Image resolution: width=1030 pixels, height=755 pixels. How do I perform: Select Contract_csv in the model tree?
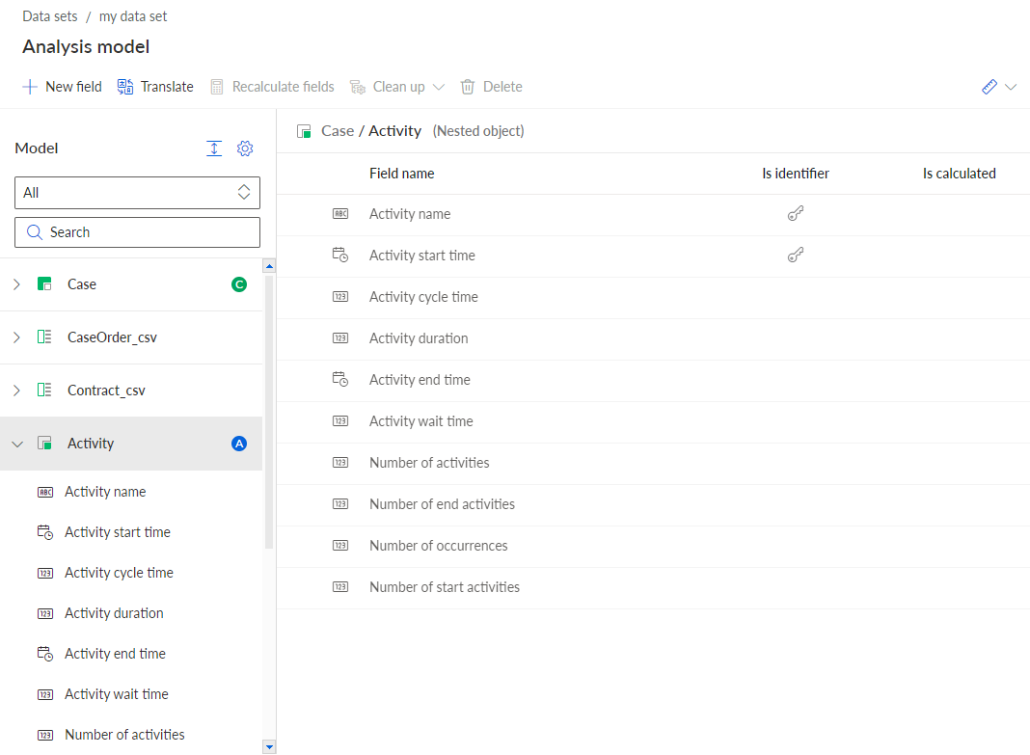click(131, 391)
